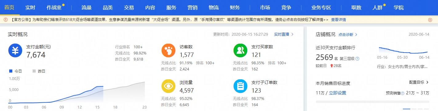438x111 pixels.
Task: Click the yellow eye page views icon
Action: (x=168, y=86)
